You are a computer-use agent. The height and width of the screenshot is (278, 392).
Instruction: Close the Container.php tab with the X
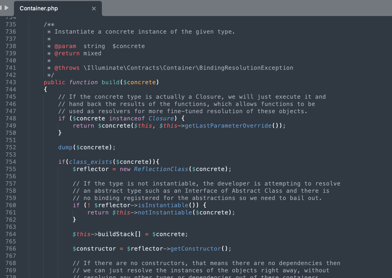coord(94,9)
